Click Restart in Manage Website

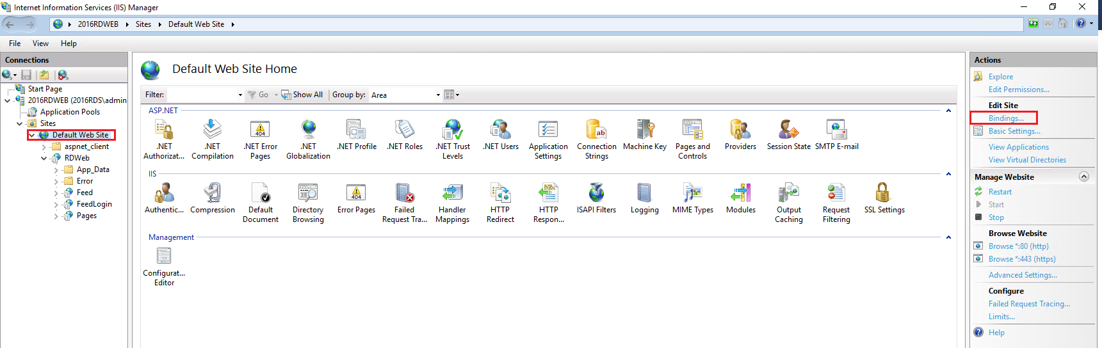pos(1000,192)
